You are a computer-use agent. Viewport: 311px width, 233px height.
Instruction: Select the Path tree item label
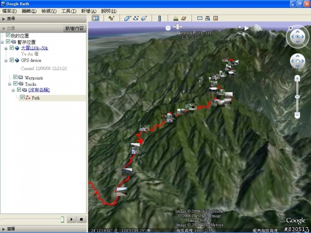click(x=35, y=98)
